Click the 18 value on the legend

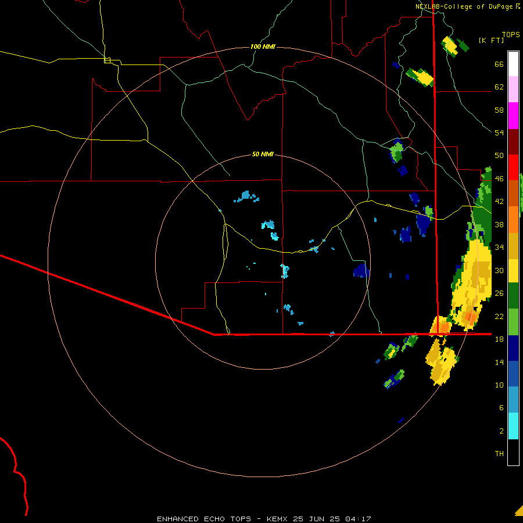(499, 339)
